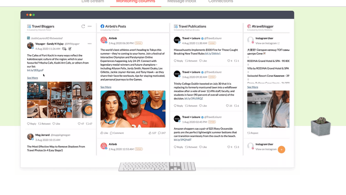This screenshot has height=195, width=346.
Task: Click Contact badge on Airbnb 2 Aug post
Action: pyautogui.click(x=139, y=149)
